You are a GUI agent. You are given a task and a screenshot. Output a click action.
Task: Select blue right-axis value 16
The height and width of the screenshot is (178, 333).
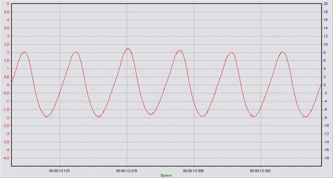point(325,20)
